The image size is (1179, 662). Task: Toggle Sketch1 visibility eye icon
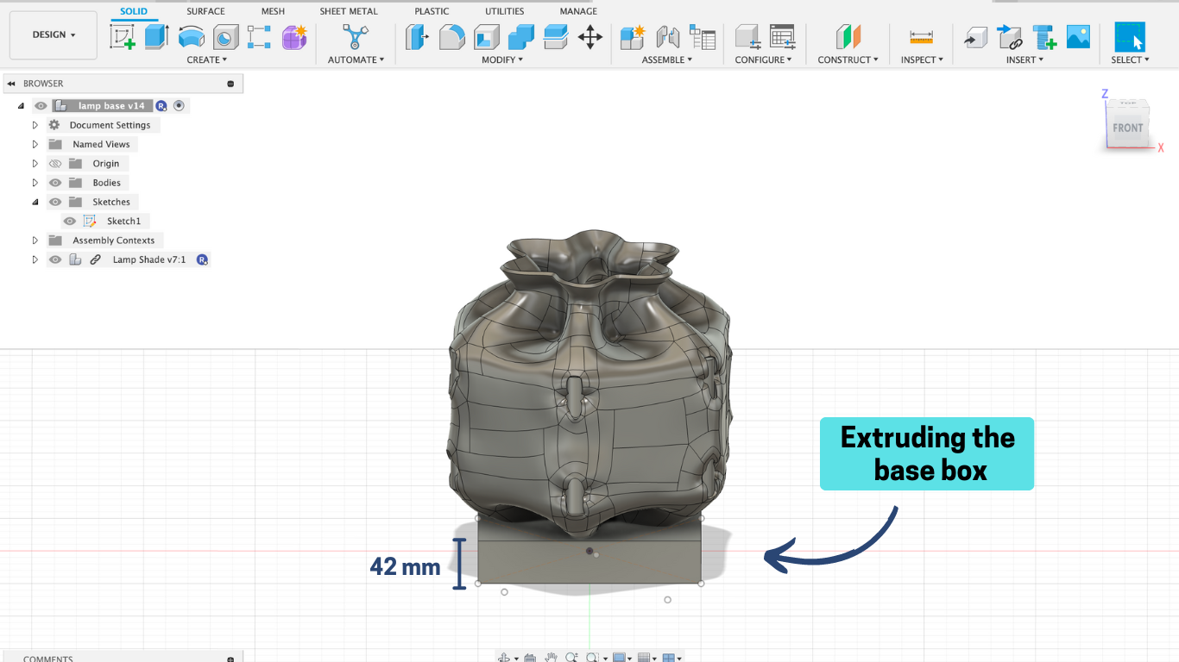[x=70, y=222]
